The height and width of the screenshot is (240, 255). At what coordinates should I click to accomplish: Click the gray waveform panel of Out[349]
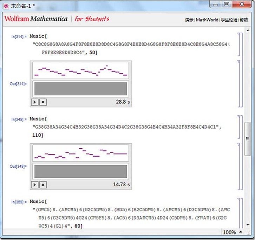point(81,171)
